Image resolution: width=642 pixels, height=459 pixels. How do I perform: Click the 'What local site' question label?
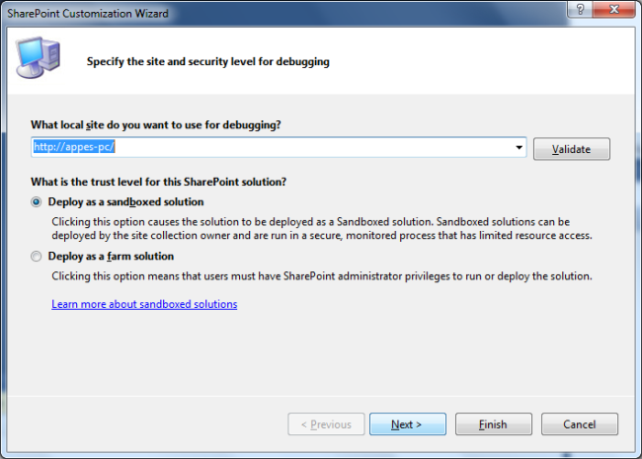point(156,124)
